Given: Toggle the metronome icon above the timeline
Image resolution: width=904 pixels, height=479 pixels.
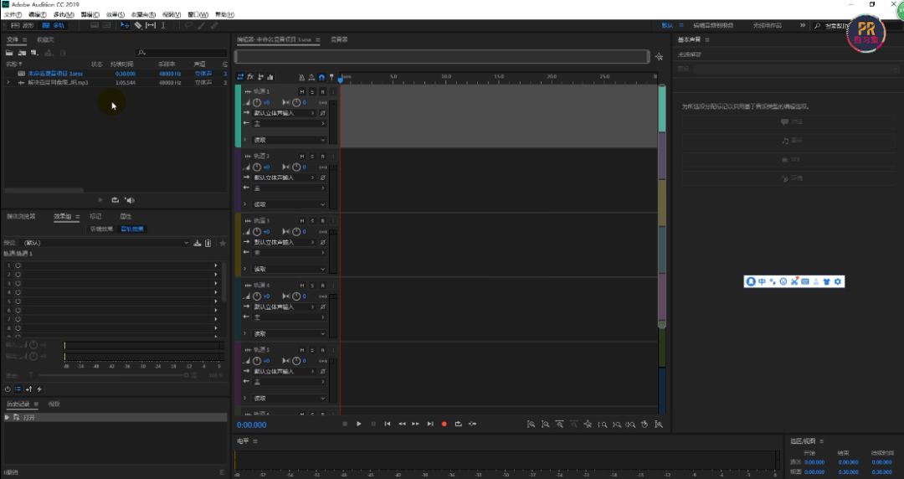Looking at the screenshot, I should click(301, 77).
